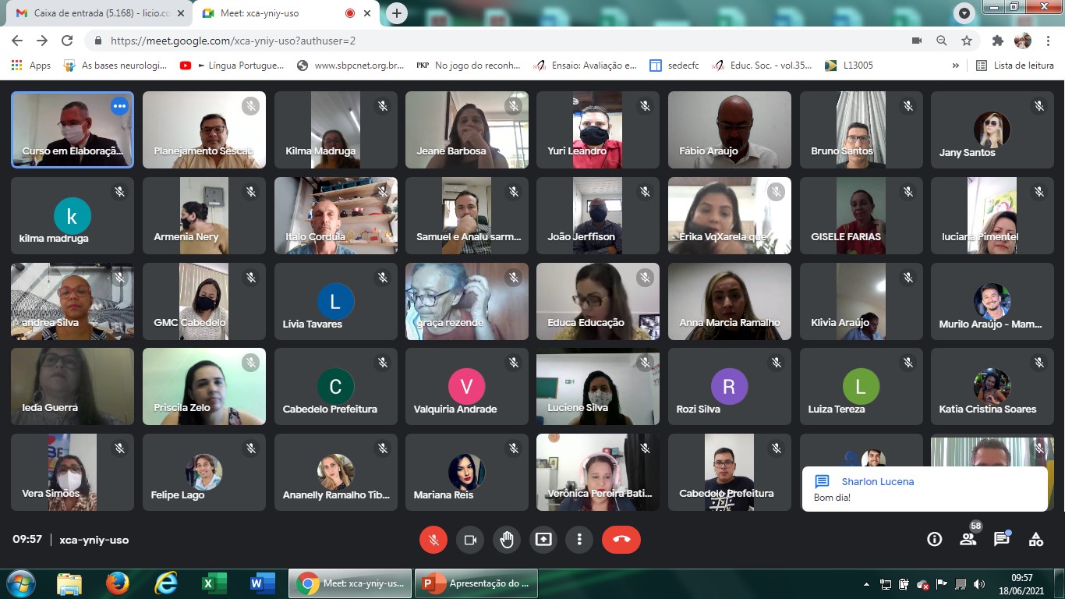Switch to the Caixa de entrada Gmail tab
The width and height of the screenshot is (1065, 599).
pos(97,13)
